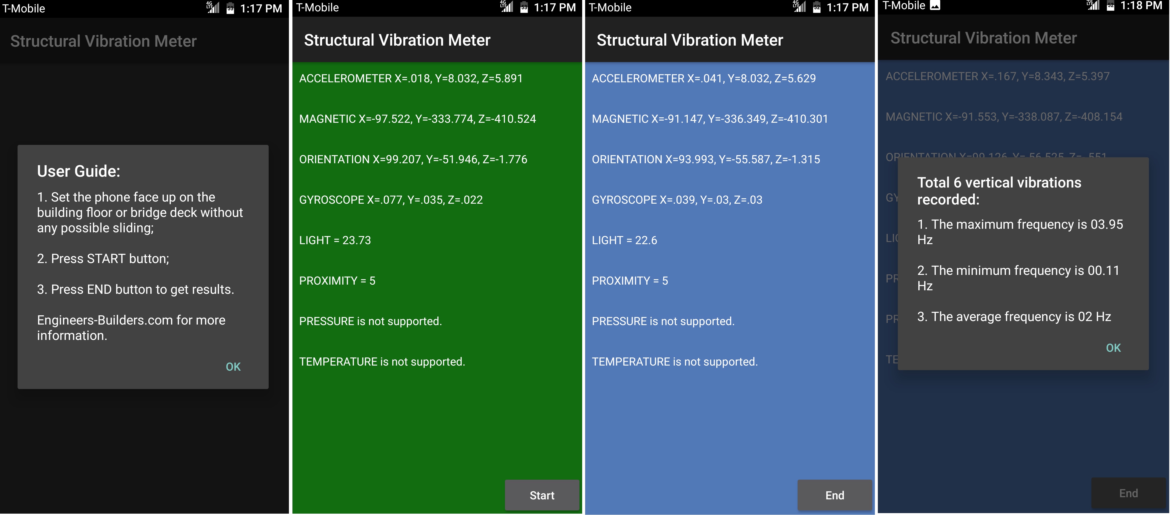
Task: Tap the 4G signal icon on light blue screen
Action: pyautogui.click(x=799, y=7)
